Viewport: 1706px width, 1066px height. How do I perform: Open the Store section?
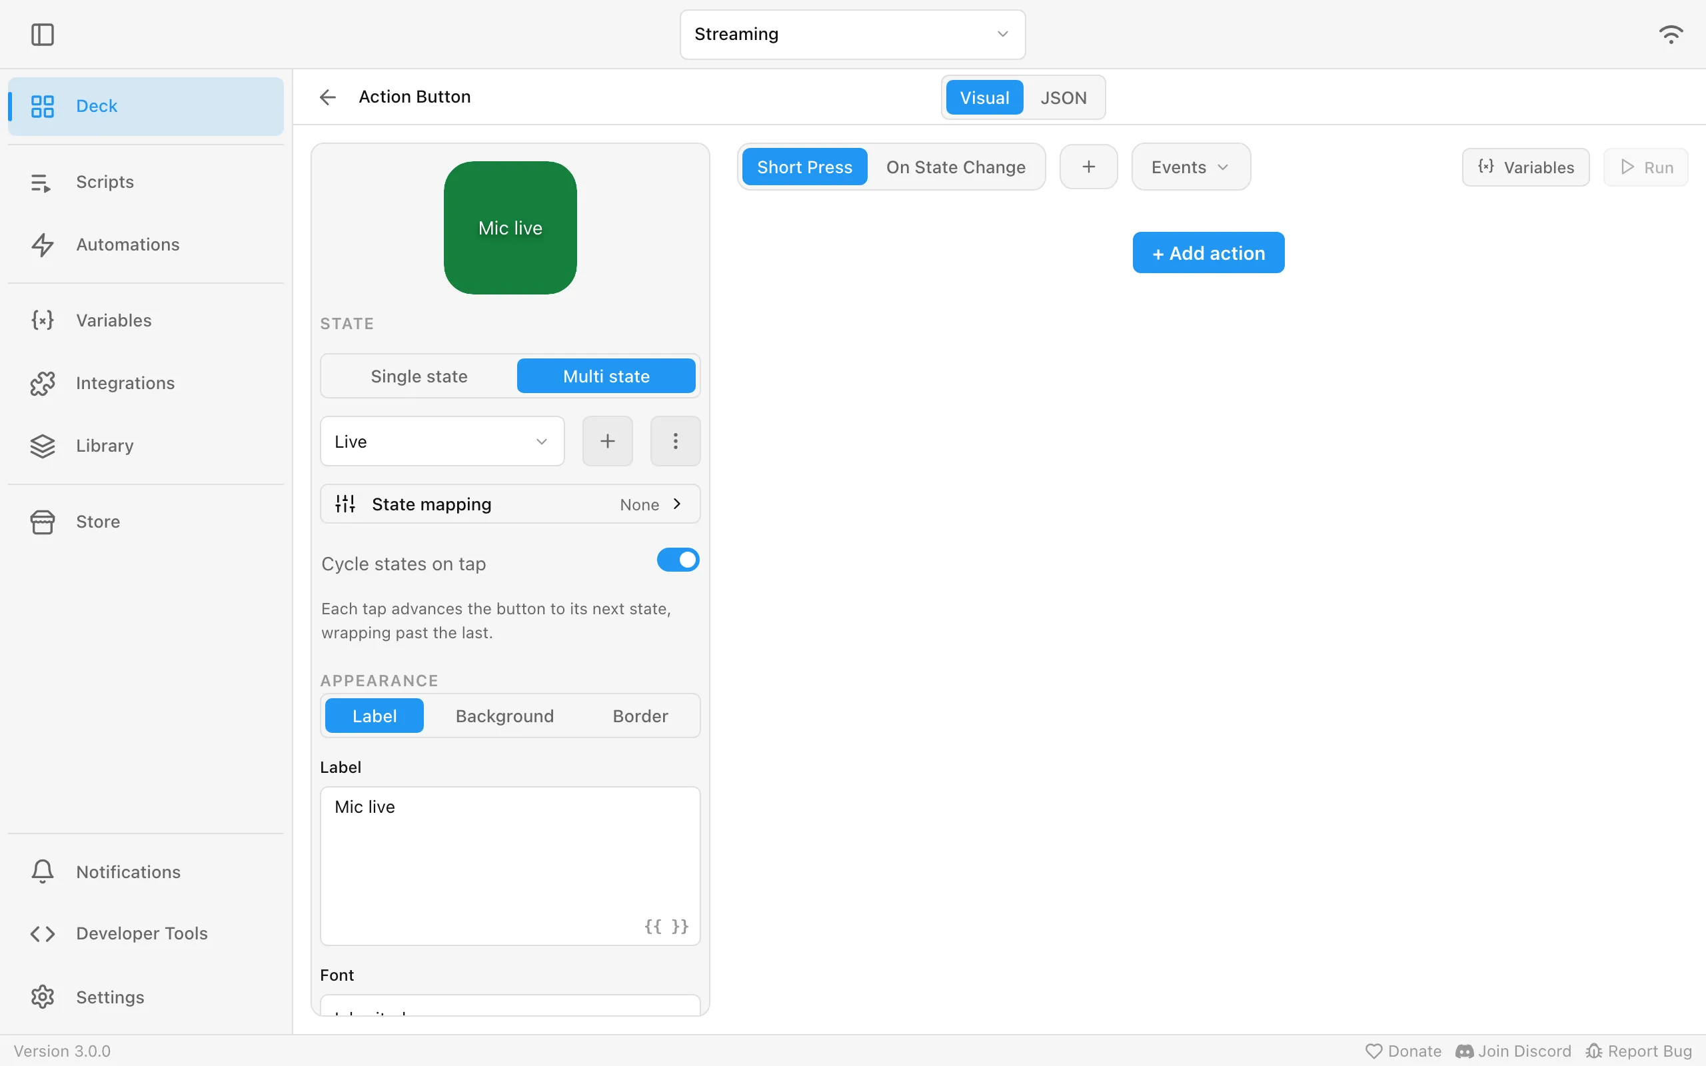tap(146, 522)
